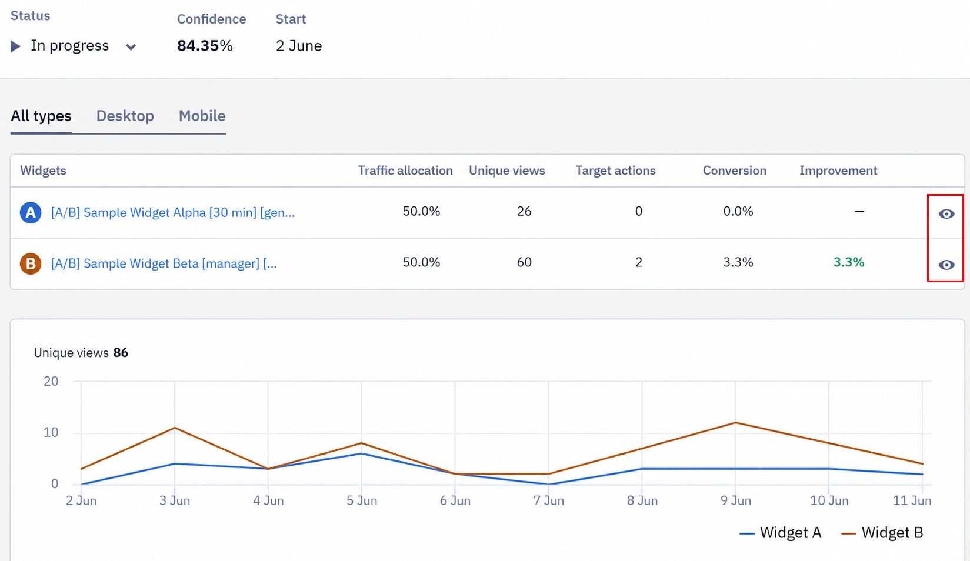This screenshot has height=561, width=970.
Task: Click the play icon beside In progress
Action: click(16, 46)
